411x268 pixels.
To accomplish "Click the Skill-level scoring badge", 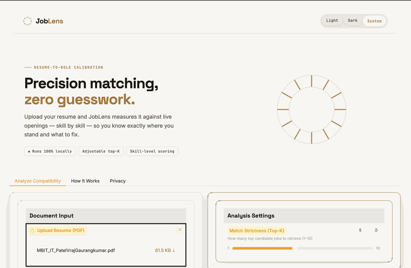I will pyautogui.click(x=152, y=151).
